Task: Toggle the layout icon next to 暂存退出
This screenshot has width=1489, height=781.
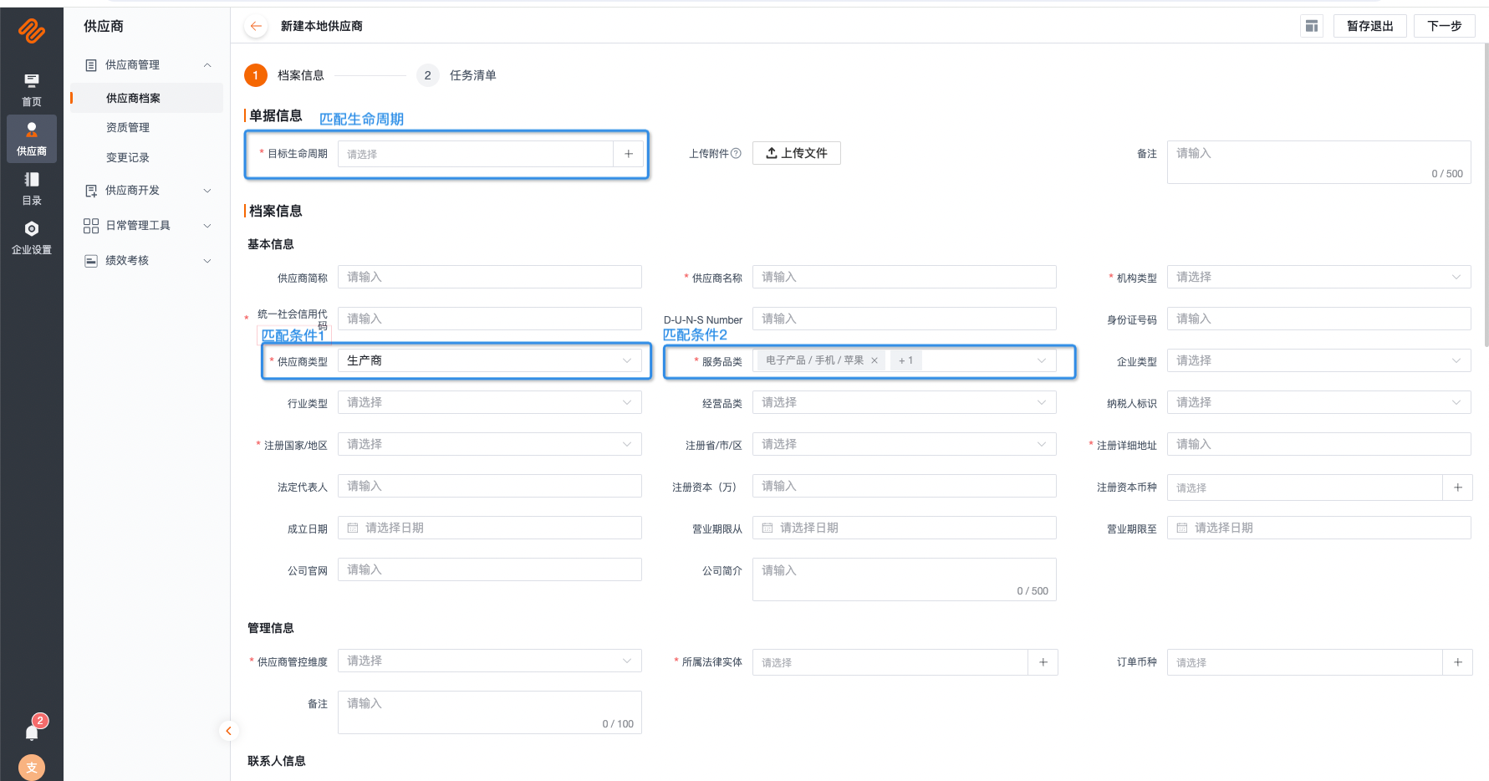Action: pos(1312,26)
